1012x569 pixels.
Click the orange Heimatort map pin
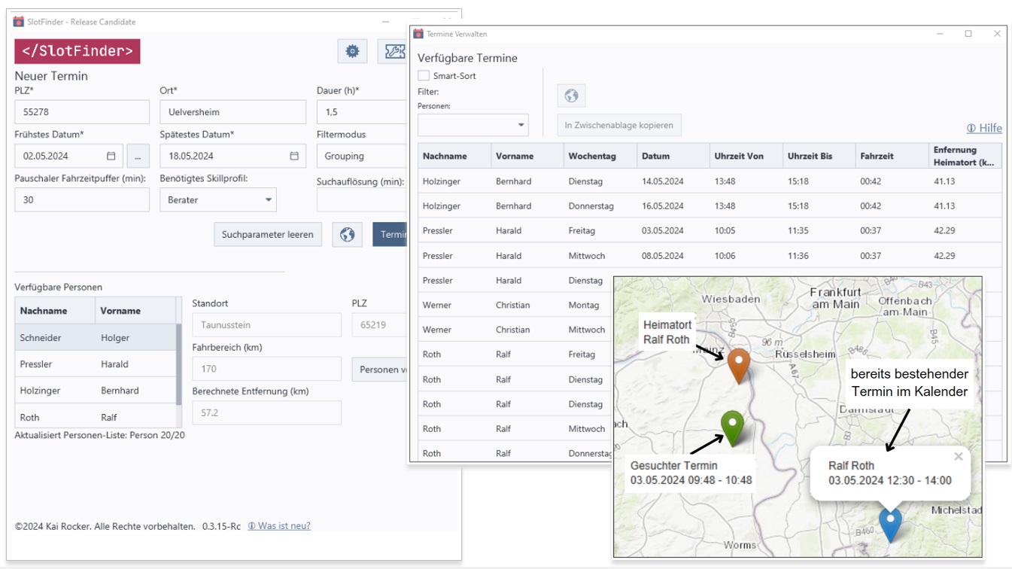coord(739,365)
